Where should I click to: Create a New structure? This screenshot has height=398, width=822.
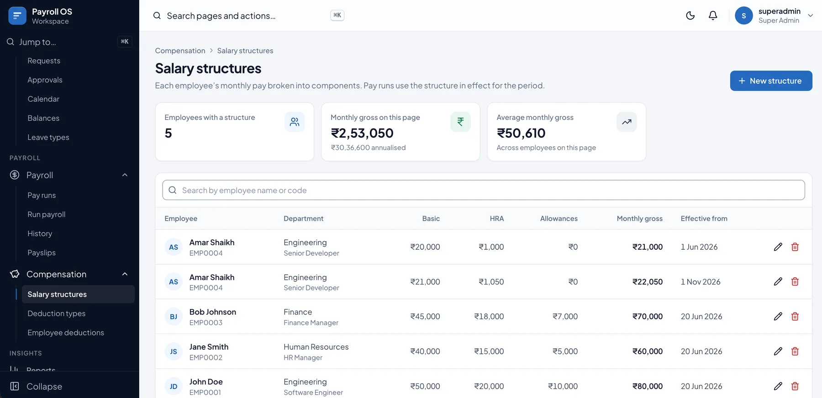tap(771, 81)
